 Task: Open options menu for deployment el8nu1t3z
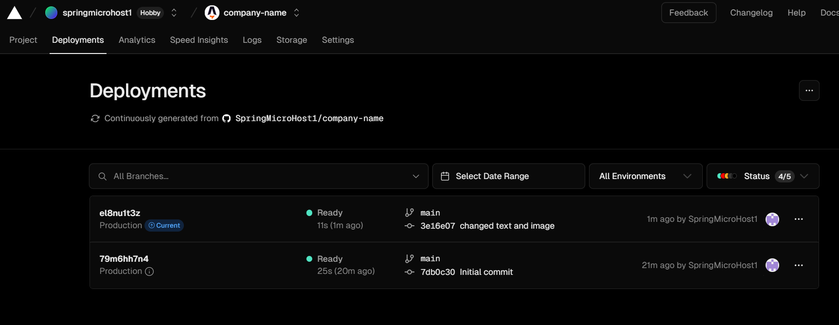[798, 219]
